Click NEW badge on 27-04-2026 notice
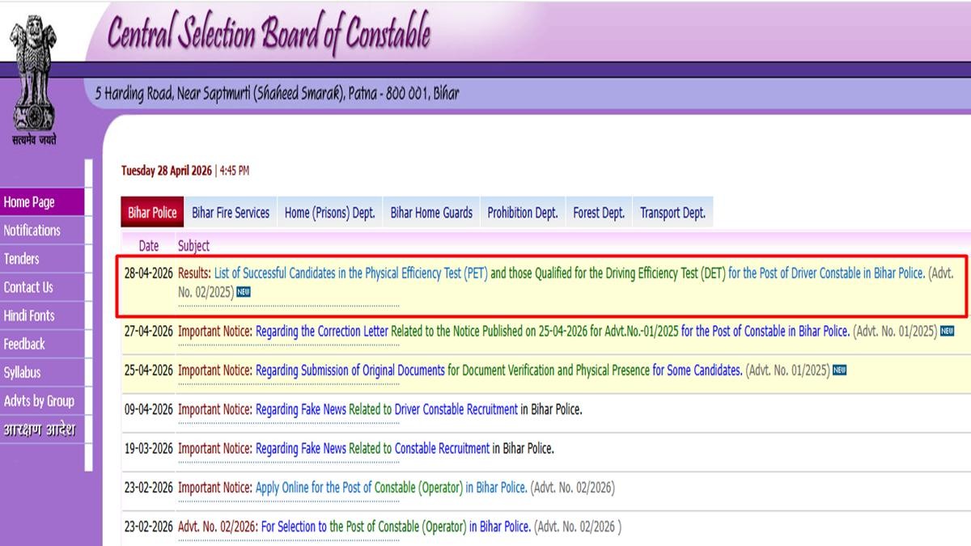 (947, 331)
